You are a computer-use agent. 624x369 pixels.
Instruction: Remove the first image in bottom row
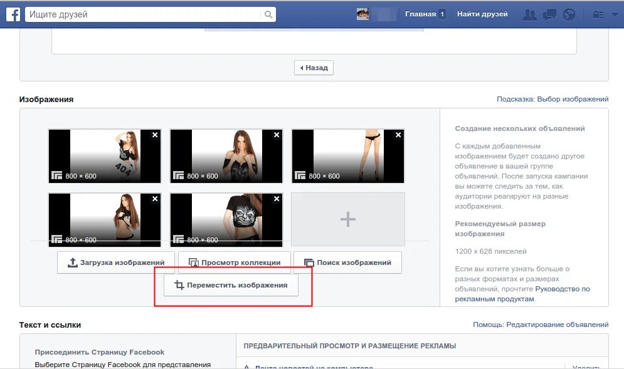coord(155,199)
